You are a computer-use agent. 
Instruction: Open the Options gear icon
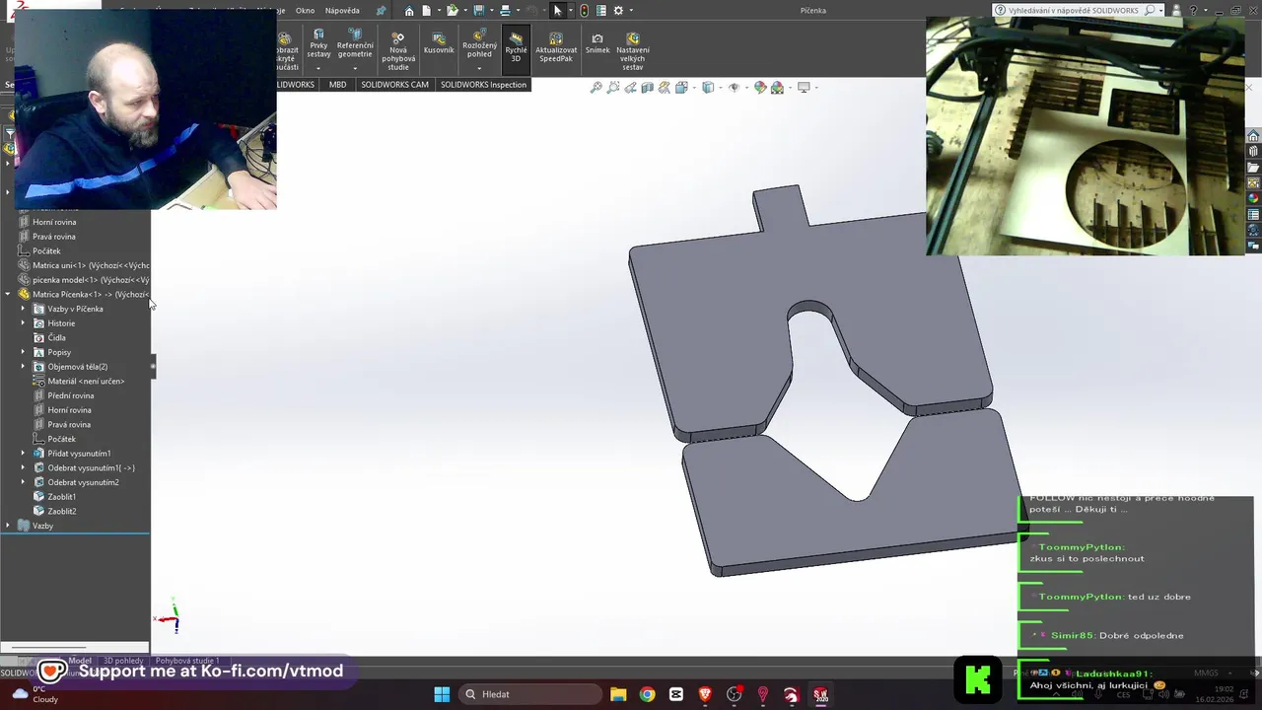pos(618,11)
